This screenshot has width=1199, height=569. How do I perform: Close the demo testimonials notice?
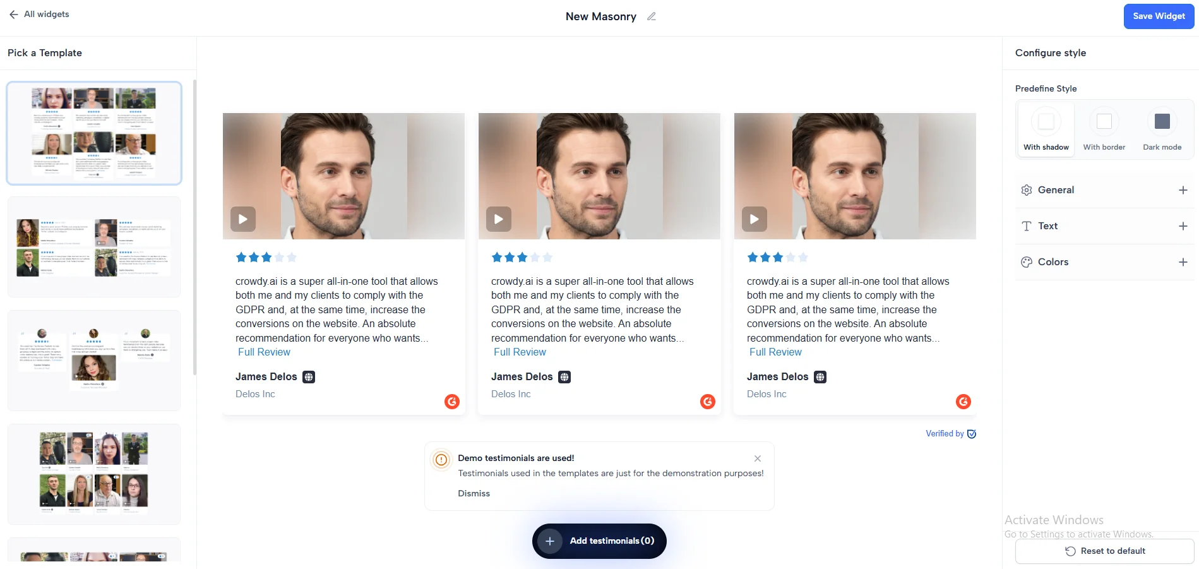point(758,458)
